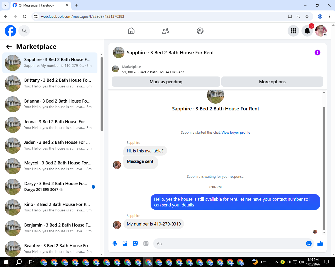Click Mark as pending button
335x267 pixels.
click(166, 82)
